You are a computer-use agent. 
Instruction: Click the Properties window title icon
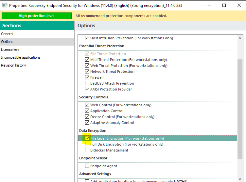coord(5,5)
